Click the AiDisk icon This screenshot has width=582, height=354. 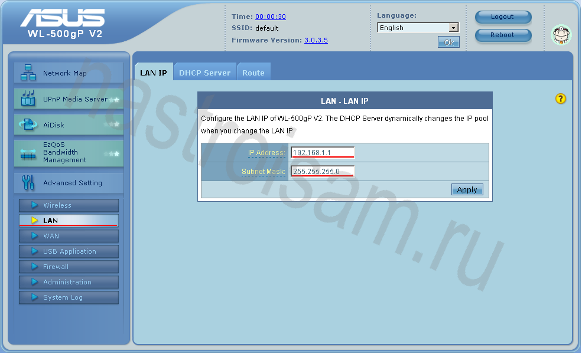[28, 124]
